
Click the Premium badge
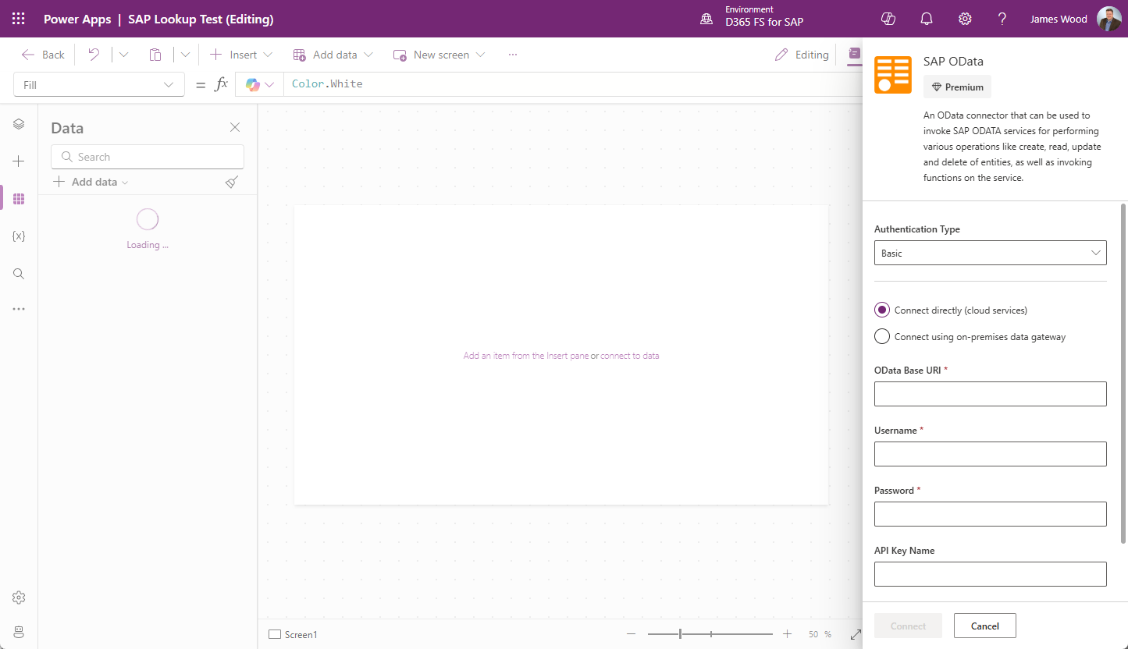pos(957,87)
